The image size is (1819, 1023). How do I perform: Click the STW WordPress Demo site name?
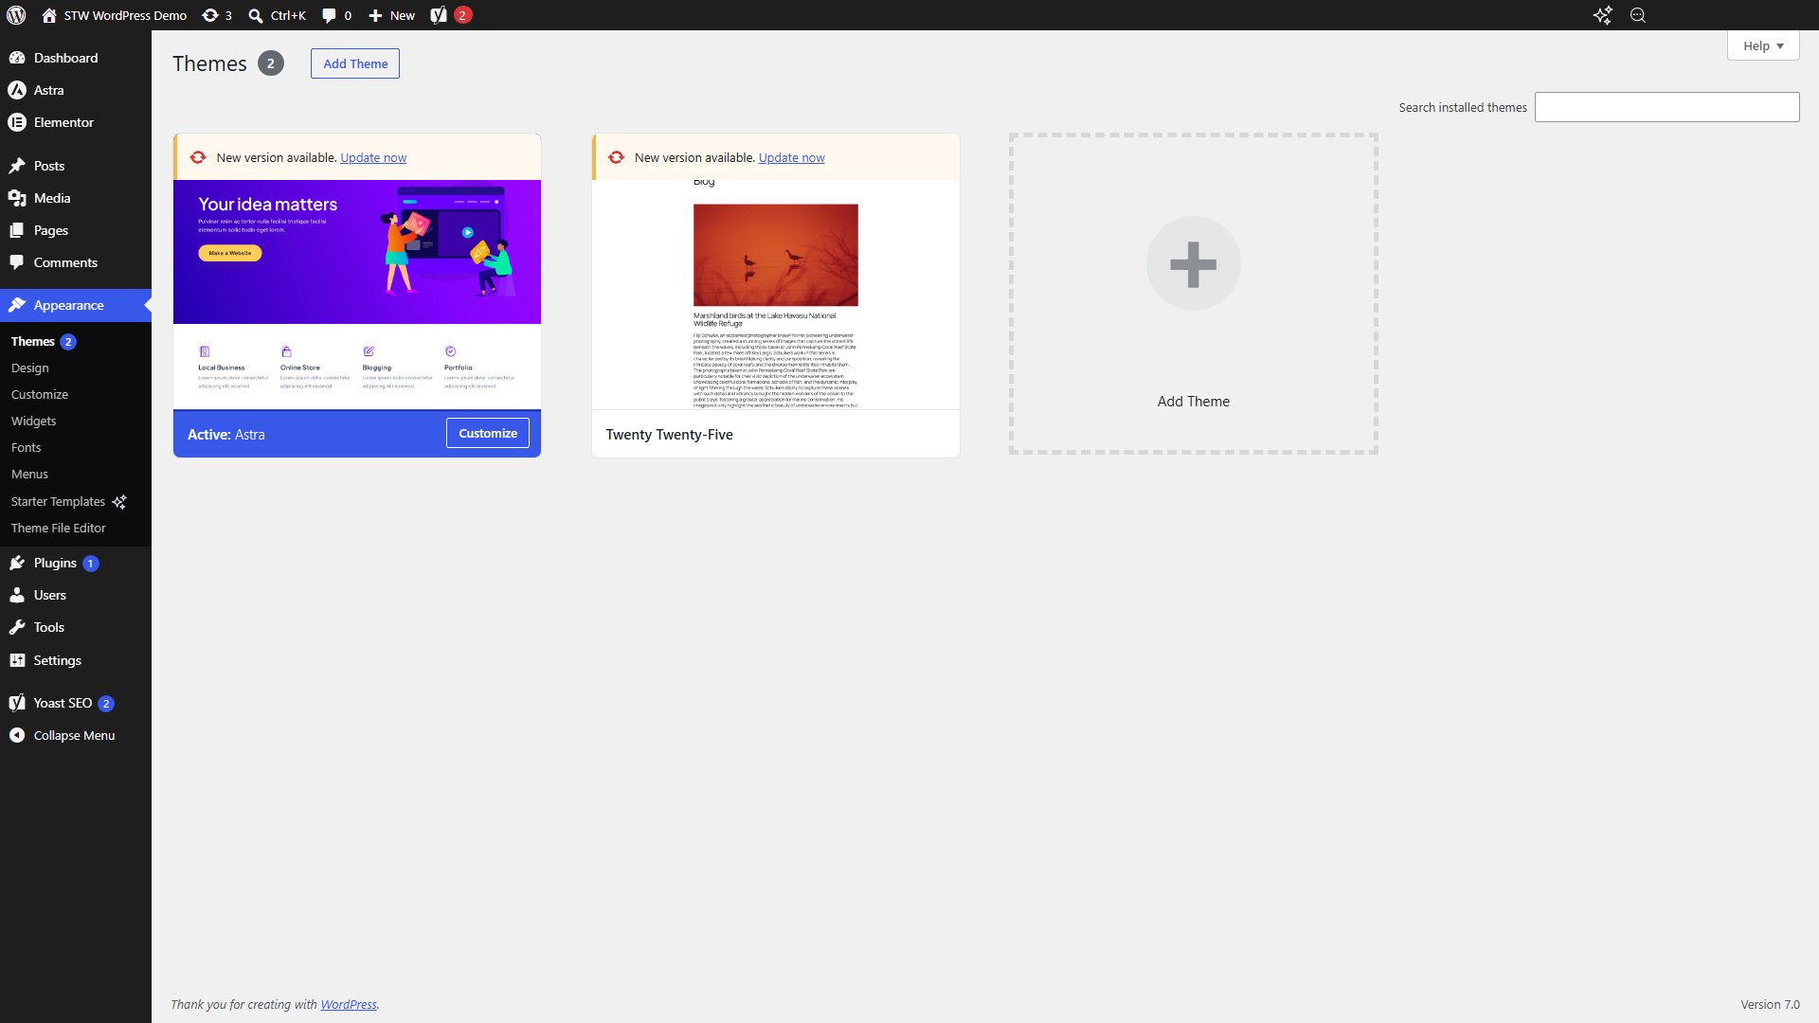click(x=125, y=15)
